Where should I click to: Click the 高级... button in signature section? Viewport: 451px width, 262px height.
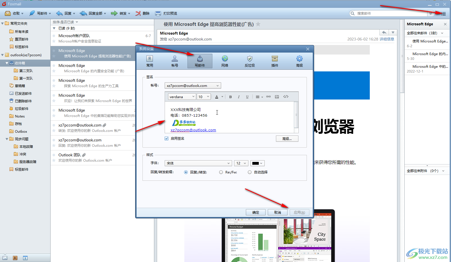coord(287,139)
